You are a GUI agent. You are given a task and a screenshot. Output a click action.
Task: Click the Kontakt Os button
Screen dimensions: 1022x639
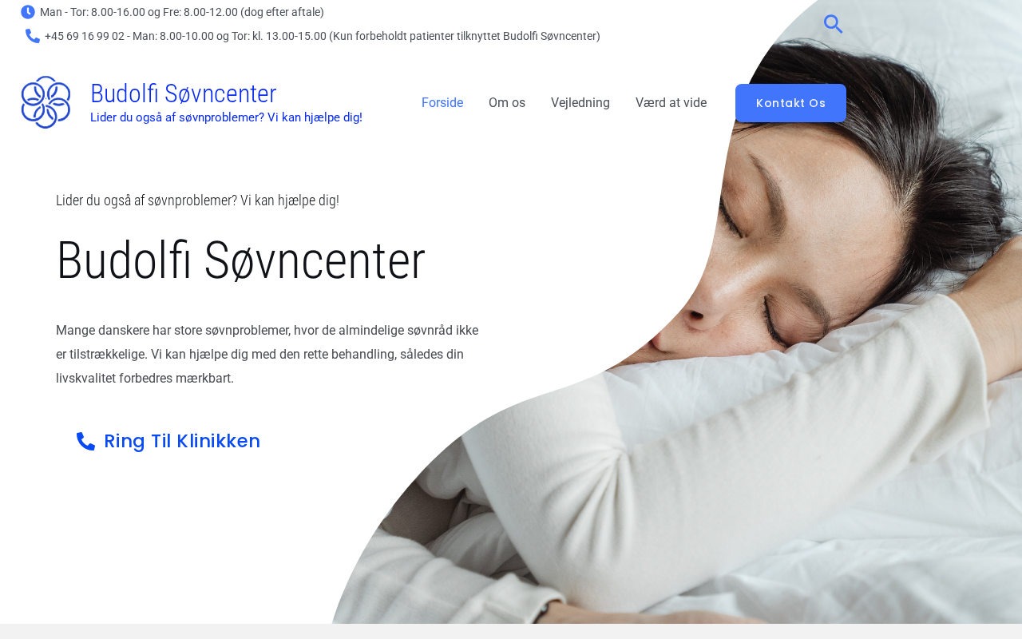pyautogui.click(x=790, y=103)
